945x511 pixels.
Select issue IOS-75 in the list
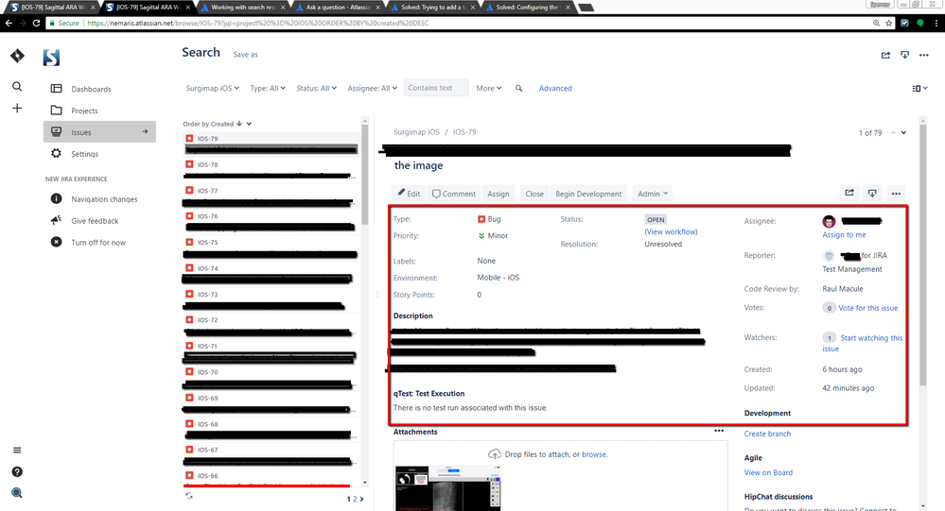[x=270, y=248]
